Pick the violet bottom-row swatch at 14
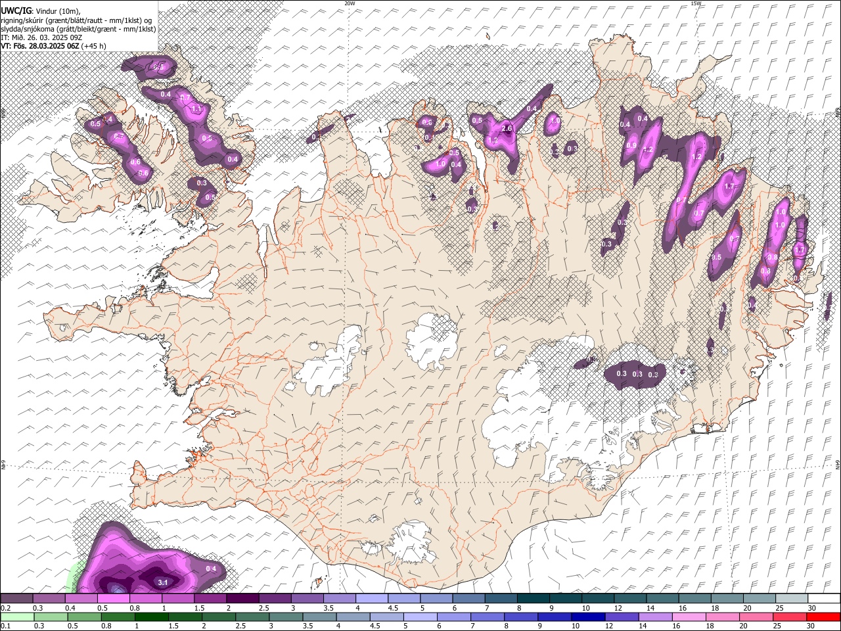The image size is (841, 631). (655, 617)
